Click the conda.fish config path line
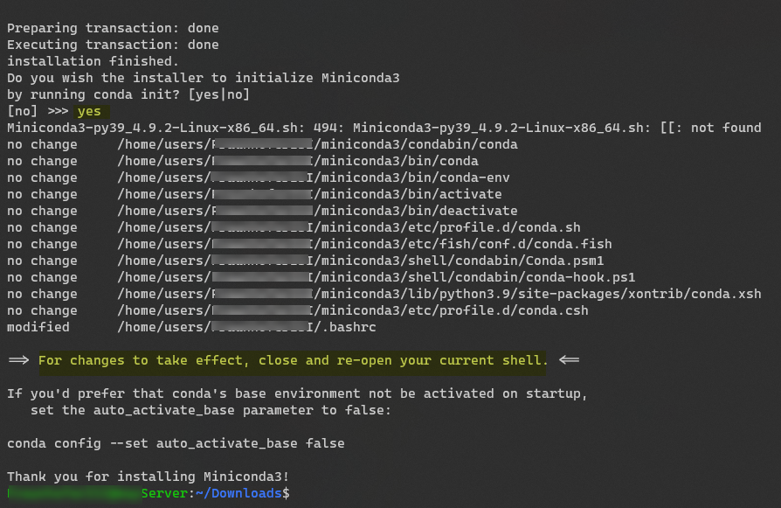The height and width of the screenshot is (508, 781). click(309, 244)
